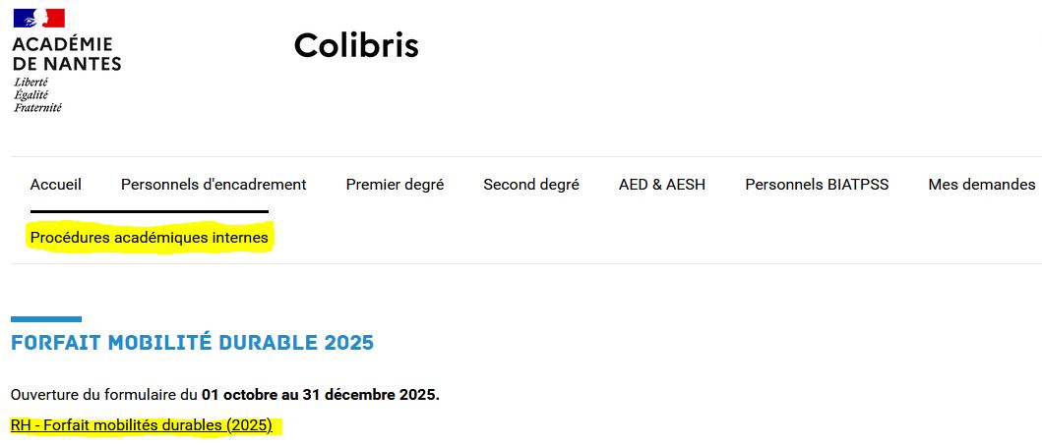Image resolution: width=1042 pixels, height=446 pixels.
Task: Click the black underline beneath Accueil
Action: [149, 211]
